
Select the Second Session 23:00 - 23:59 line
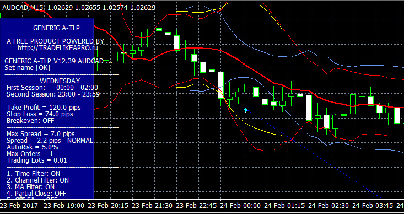tap(53, 94)
